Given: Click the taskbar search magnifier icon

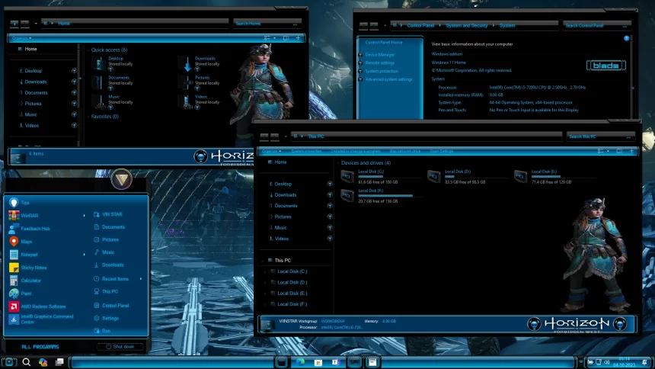Looking at the screenshot, I should click(26, 361).
